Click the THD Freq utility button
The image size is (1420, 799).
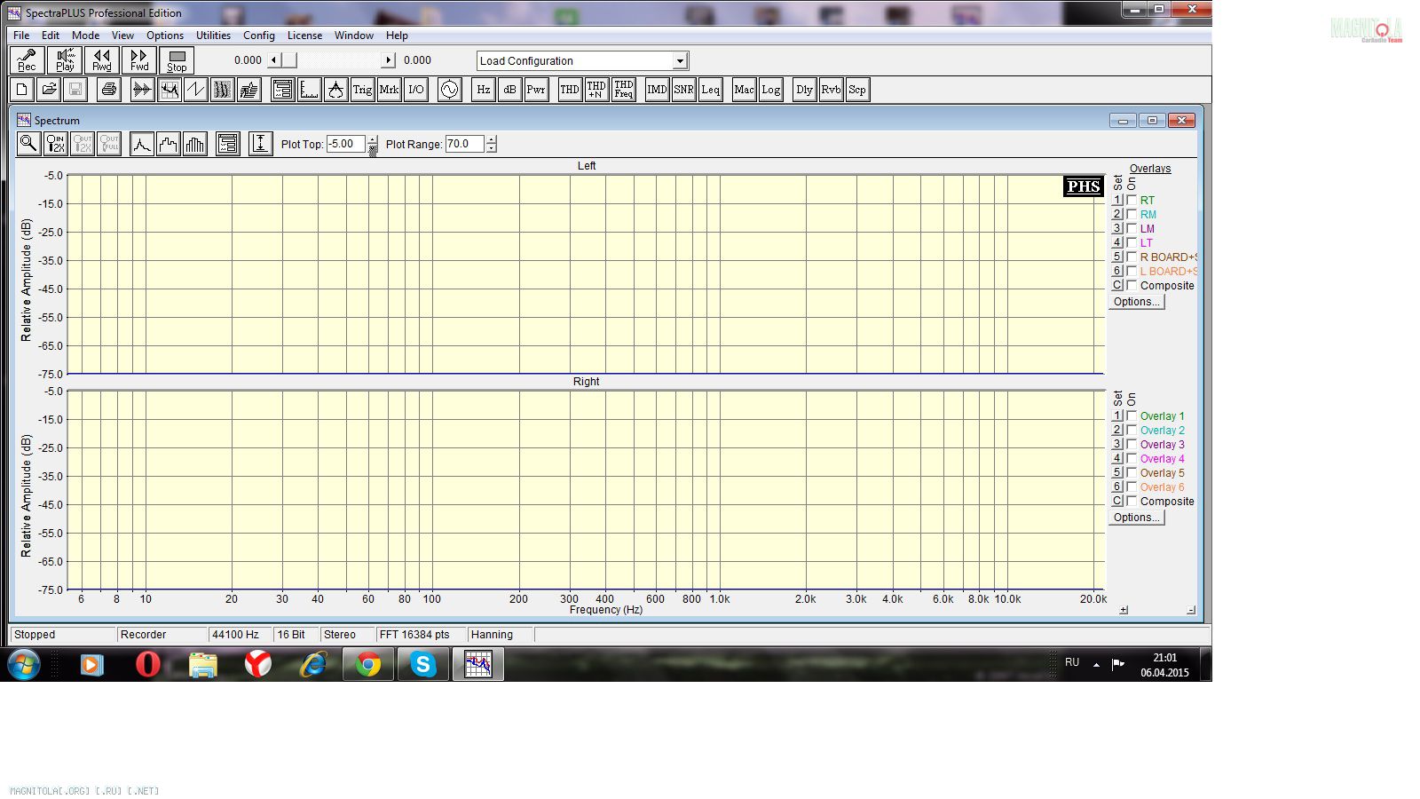(623, 90)
